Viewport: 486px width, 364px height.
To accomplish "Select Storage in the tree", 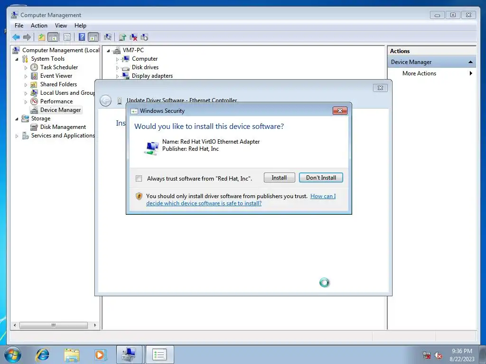I will click(41, 118).
